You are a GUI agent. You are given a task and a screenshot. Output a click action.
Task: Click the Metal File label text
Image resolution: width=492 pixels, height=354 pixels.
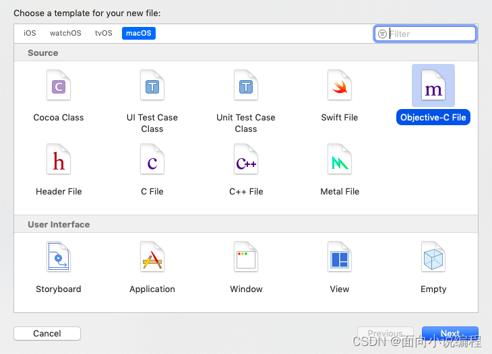pyautogui.click(x=340, y=191)
